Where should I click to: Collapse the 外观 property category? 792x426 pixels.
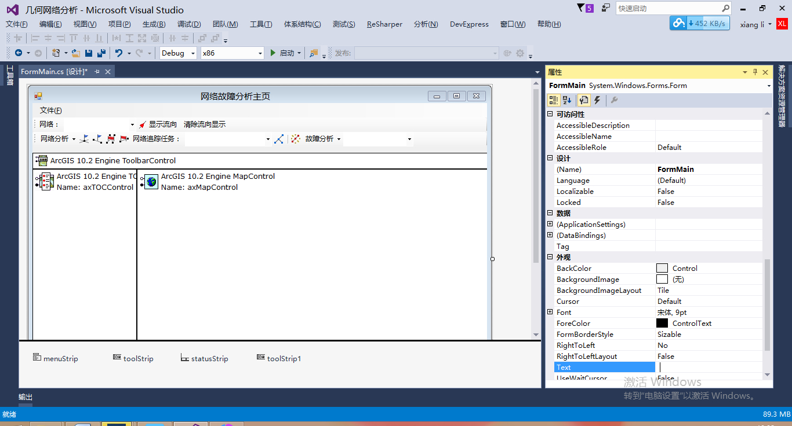550,257
